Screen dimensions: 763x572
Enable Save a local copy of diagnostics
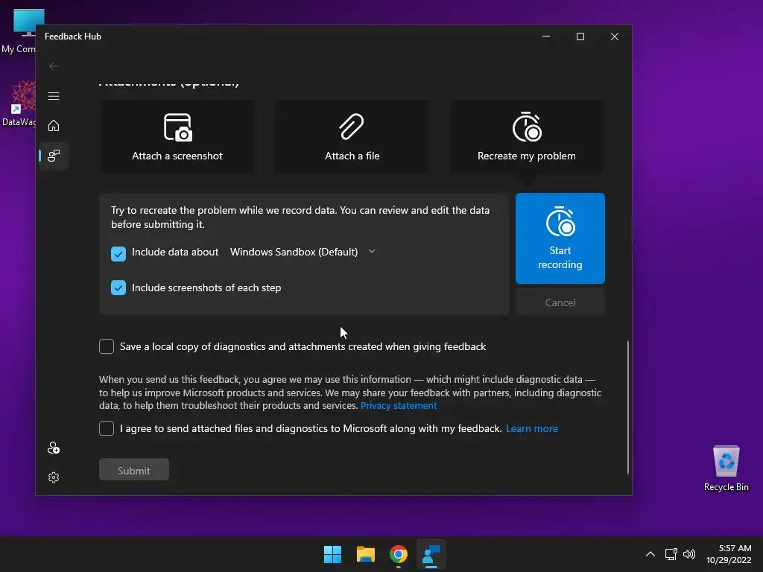(x=107, y=346)
